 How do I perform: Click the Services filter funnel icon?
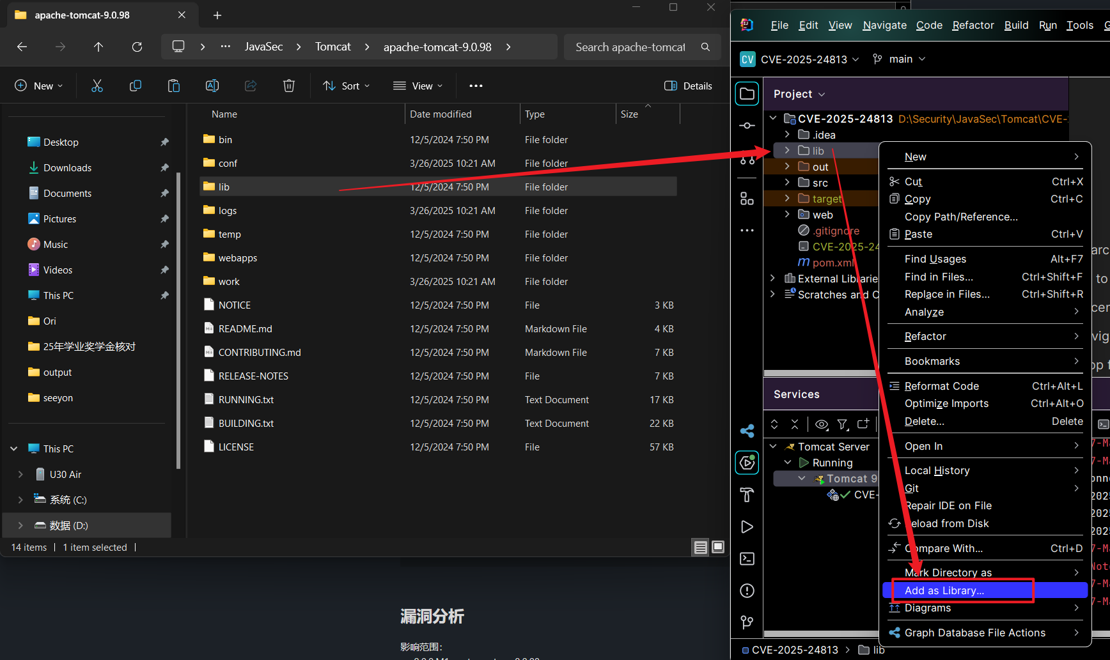(843, 424)
